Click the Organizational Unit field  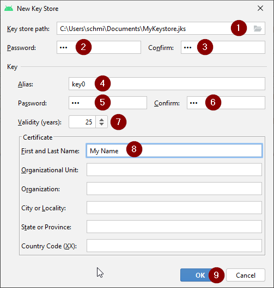(x=174, y=170)
